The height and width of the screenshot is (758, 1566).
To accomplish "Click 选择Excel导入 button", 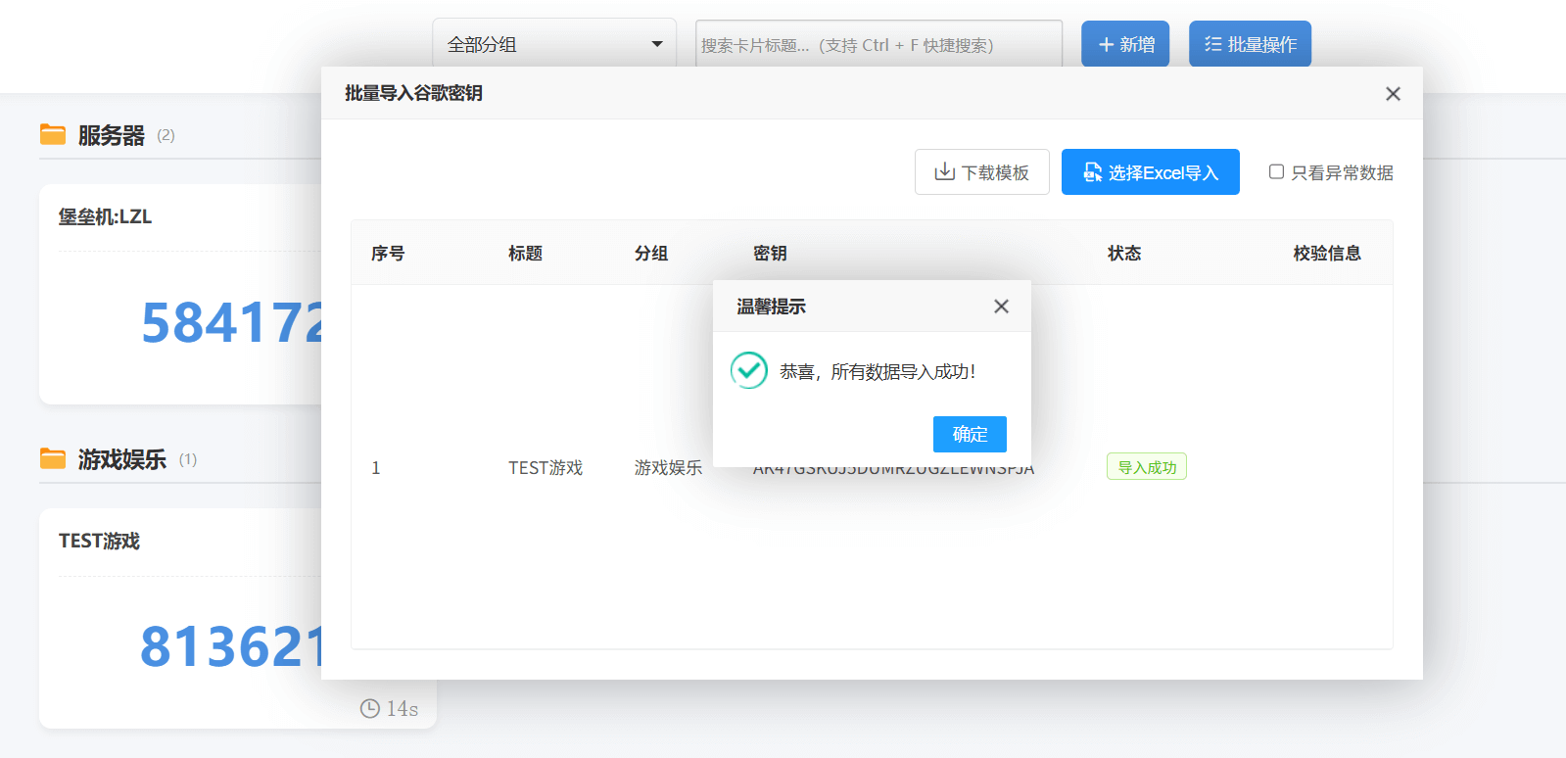I will tap(1151, 172).
